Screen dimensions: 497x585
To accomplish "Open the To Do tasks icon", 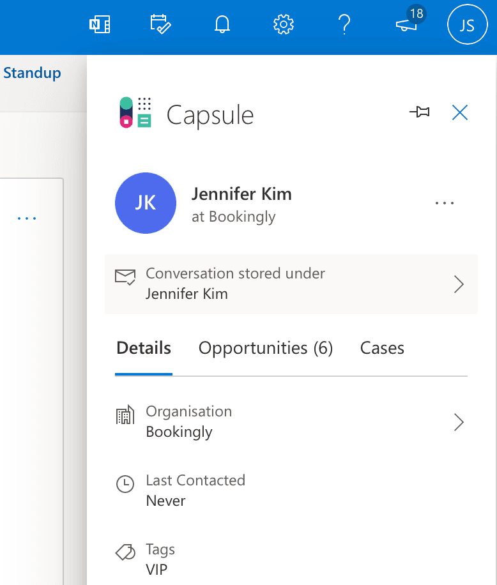I will (x=160, y=25).
